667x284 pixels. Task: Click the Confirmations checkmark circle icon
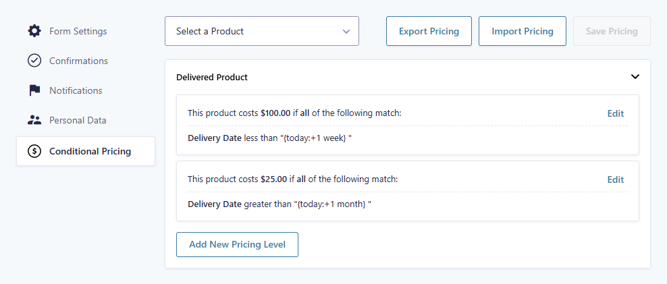point(34,61)
